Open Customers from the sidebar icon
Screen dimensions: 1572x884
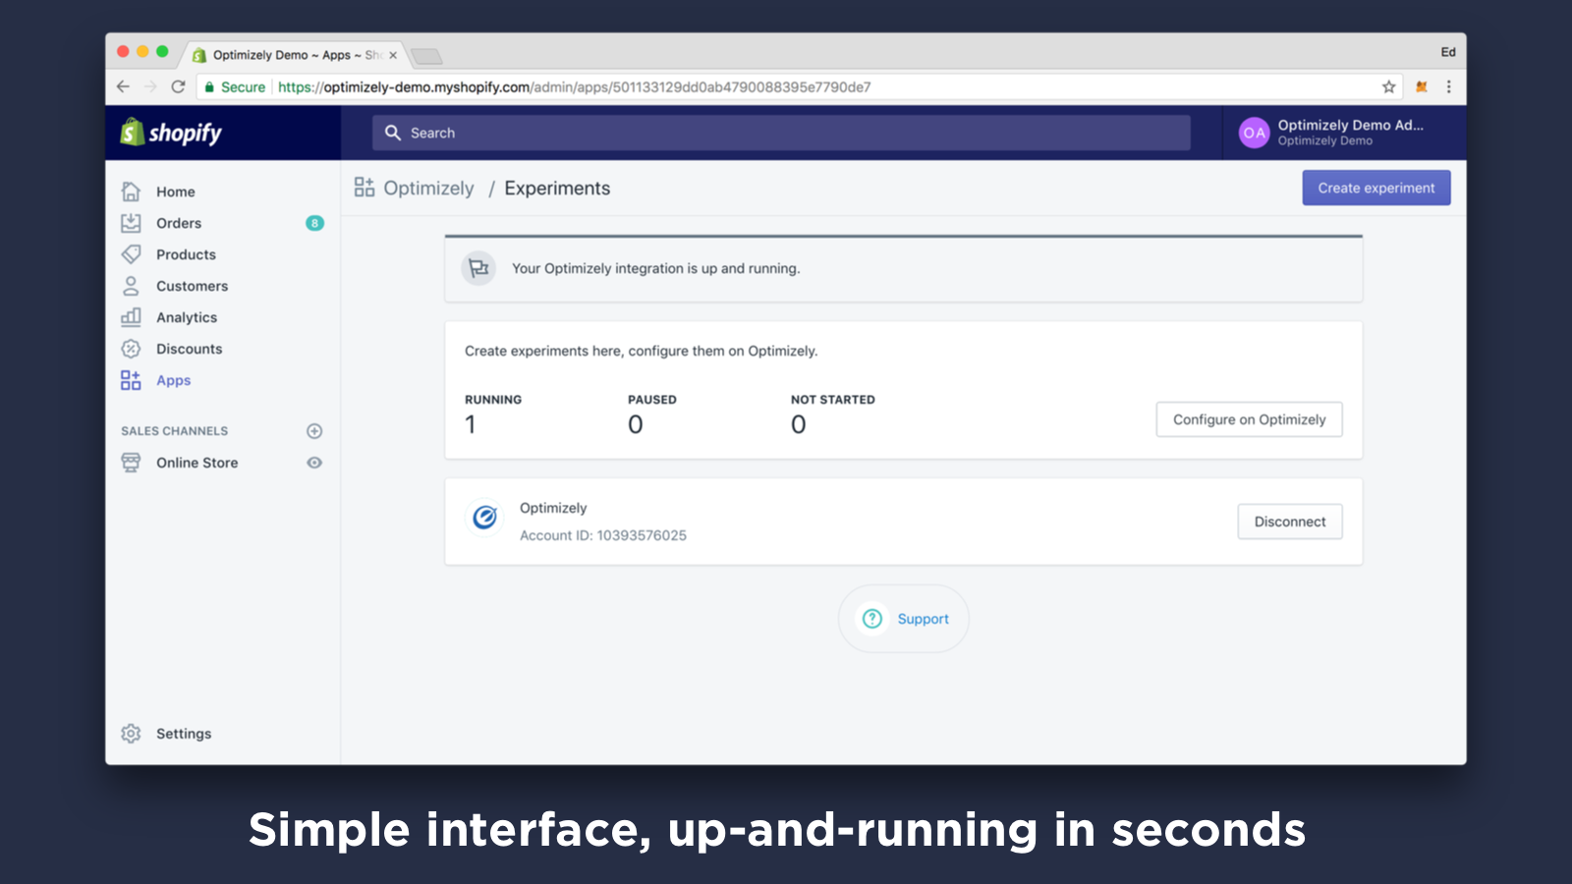pyautogui.click(x=131, y=286)
